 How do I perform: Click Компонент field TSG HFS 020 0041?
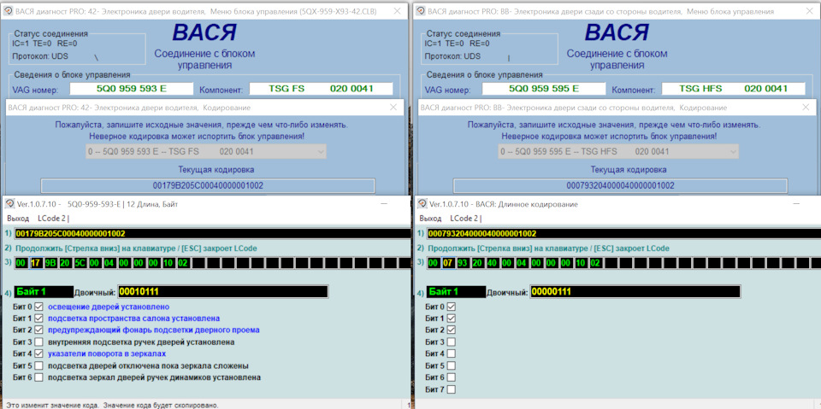coord(734,89)
